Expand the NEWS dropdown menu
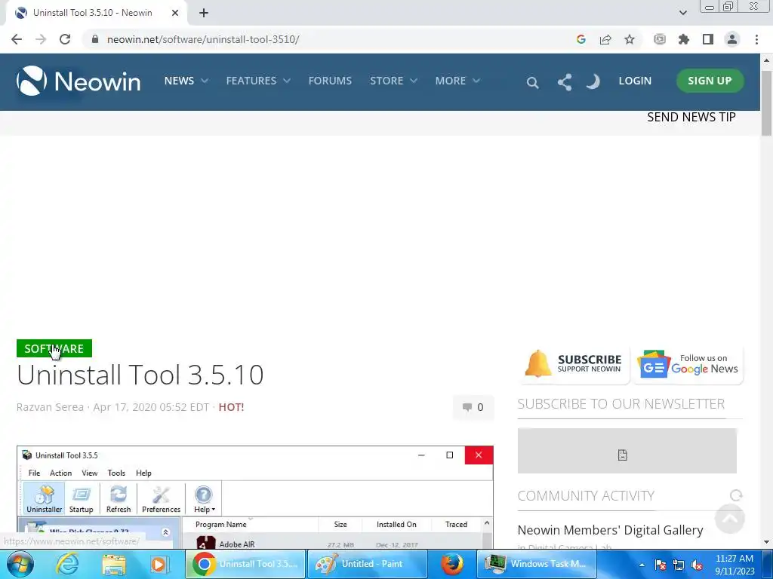The width and height of the screenshot is (773, 579). [186, 81]
